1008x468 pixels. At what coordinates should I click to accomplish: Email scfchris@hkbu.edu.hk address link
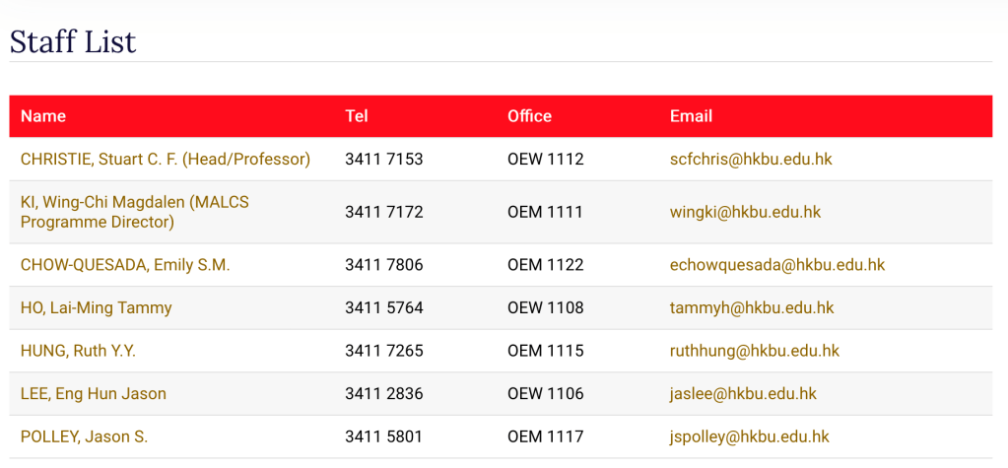[x=751, y=159]
